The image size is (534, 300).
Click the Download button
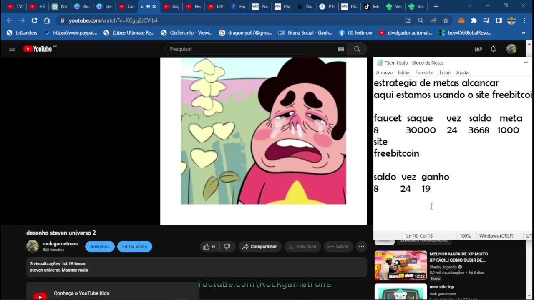302,246
